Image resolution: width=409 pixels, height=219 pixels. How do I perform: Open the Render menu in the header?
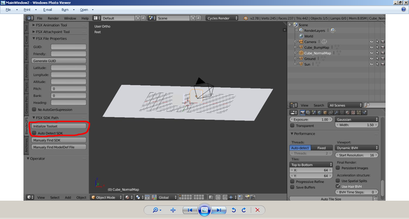pos(53,18)
